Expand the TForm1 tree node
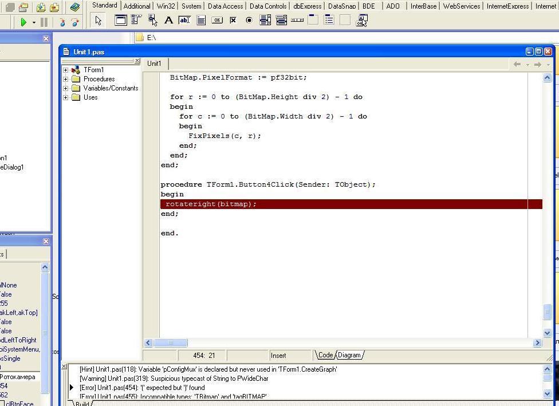This screenshot has height=406, width=559. click(x=66, y=70)
